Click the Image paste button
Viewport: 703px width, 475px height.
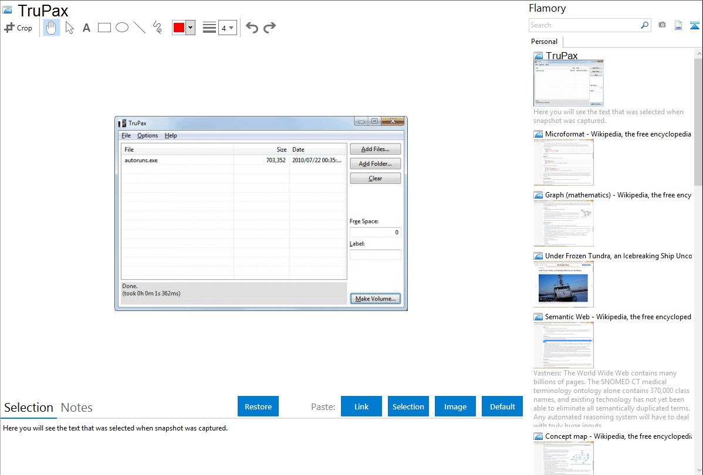click(x=455, y=406)
